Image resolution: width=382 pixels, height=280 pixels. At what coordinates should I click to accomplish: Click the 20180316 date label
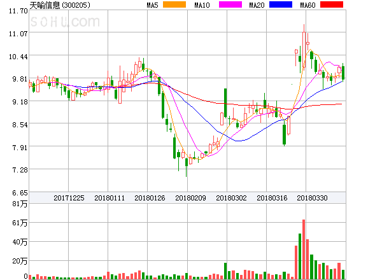coord(272,198)
